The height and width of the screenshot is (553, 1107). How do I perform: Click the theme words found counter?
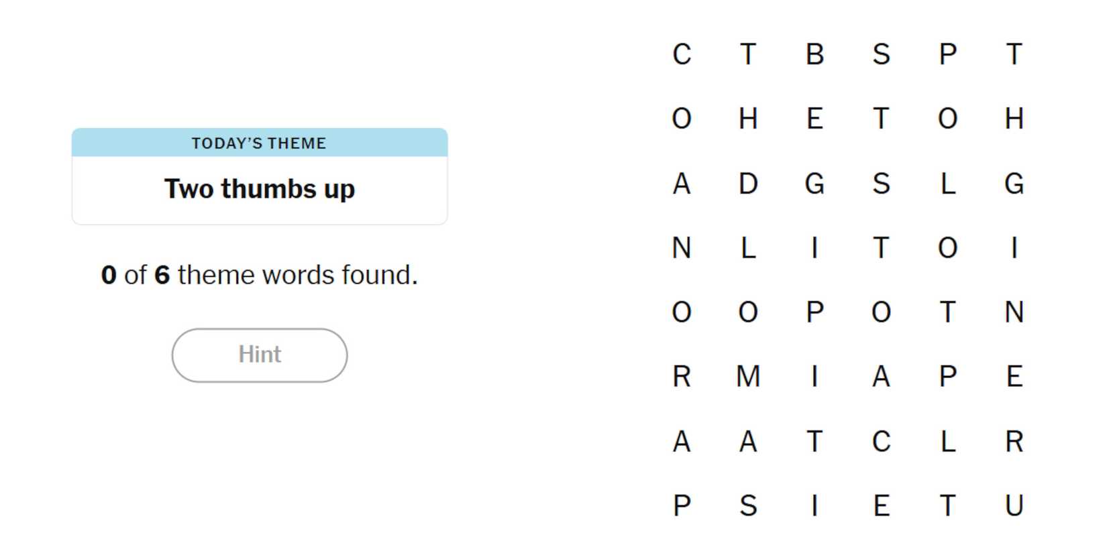pos(260,275)
